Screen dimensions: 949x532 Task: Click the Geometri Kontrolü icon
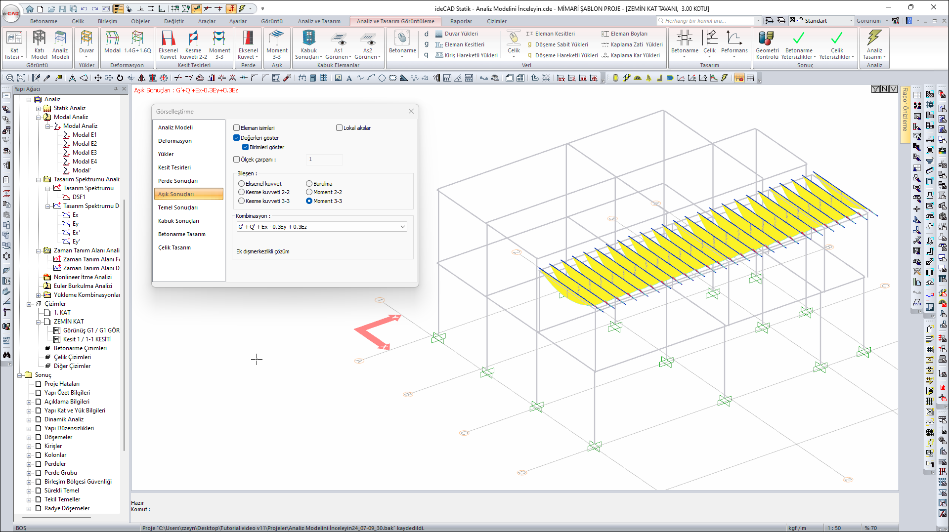pyautogui.click(x=767, y=43)
